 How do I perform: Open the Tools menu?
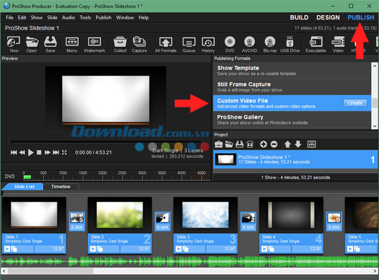[85, 18]
